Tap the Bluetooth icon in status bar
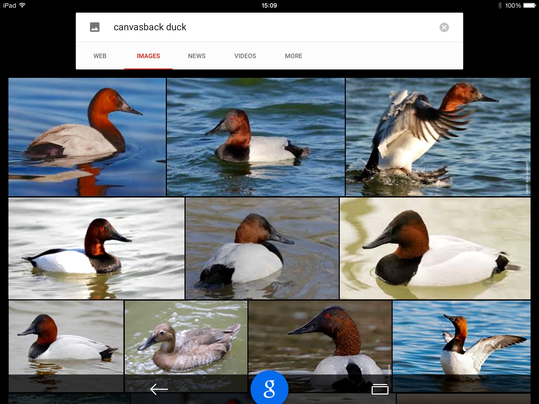The image size is (539, 404). (500, 5)
